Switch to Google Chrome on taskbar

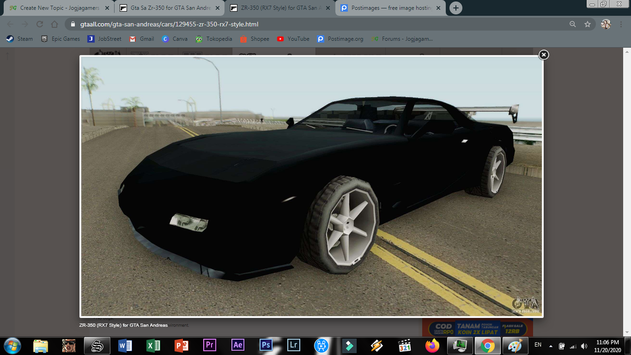click(488, 346)
